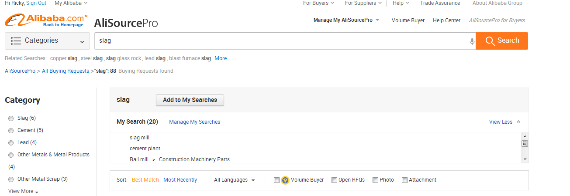Sort by Best Match

coord(145,180)
